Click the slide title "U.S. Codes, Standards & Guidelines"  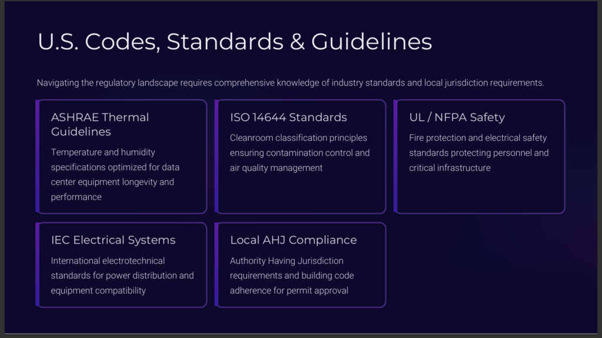click(x=235, y=42)
